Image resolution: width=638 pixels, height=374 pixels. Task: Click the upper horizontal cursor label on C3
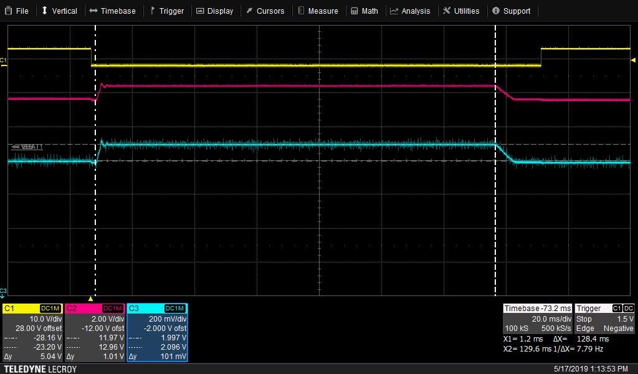click(27, 146)
